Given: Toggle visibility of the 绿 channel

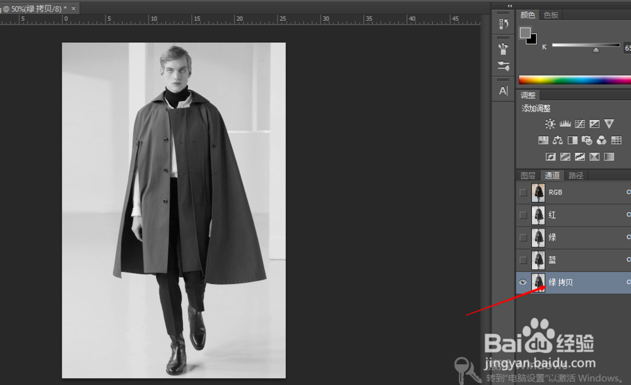Looking at the screenshot, I should (x=523, y=237).
